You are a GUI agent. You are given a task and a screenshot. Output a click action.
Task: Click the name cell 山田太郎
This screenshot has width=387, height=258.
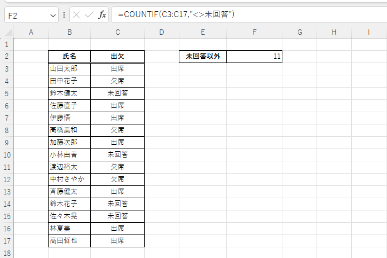69,69
